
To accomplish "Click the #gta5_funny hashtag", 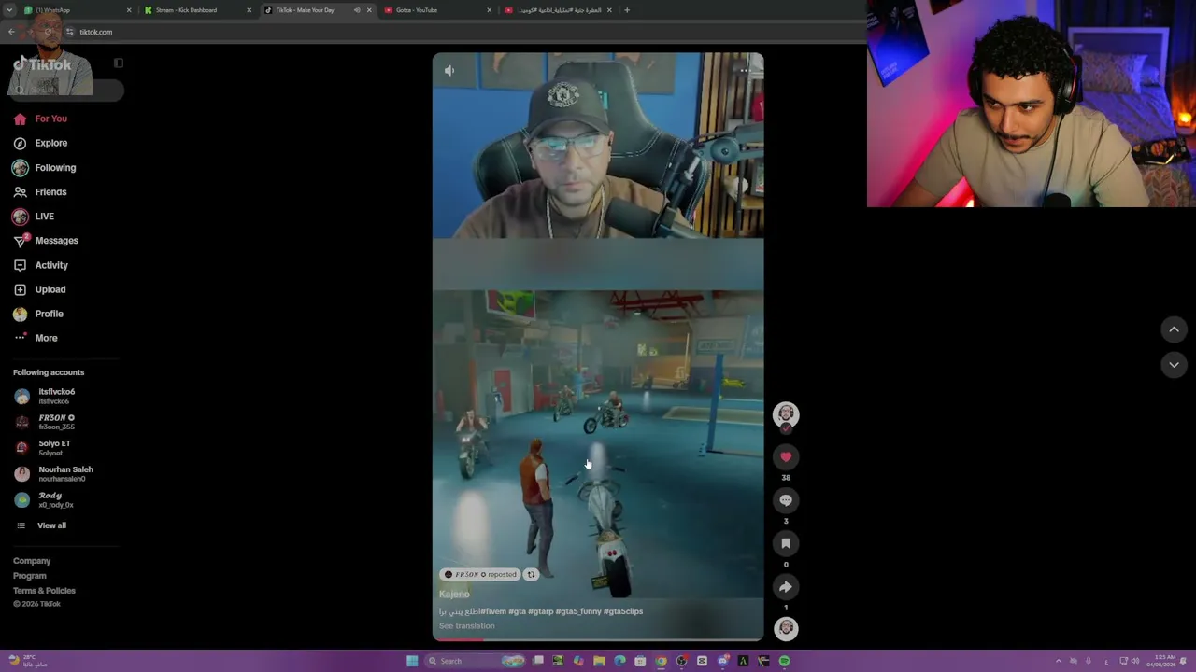I will tap(578, 611).
